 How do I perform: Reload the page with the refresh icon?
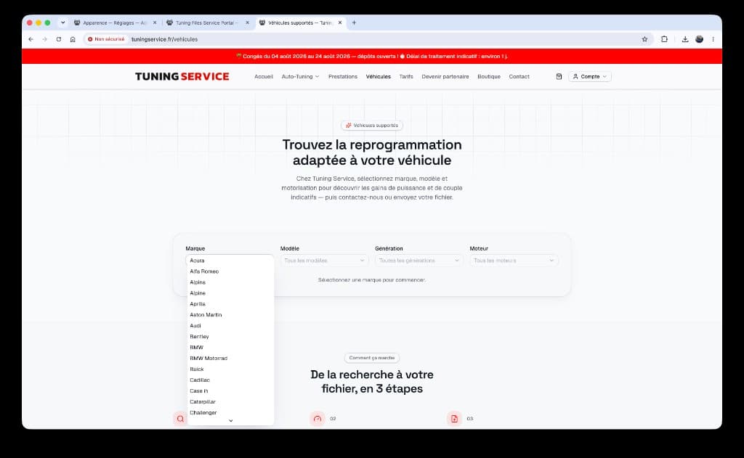59,39
